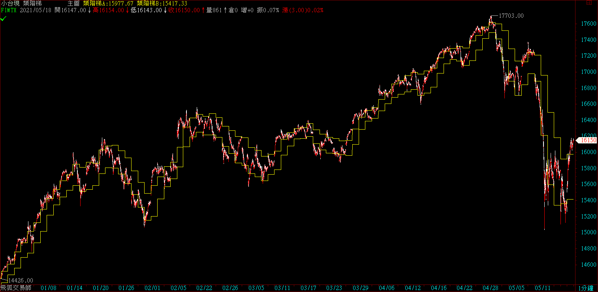598x292 pixels.
Task: Click the close price 收16150.00
Action: [184, 10]
